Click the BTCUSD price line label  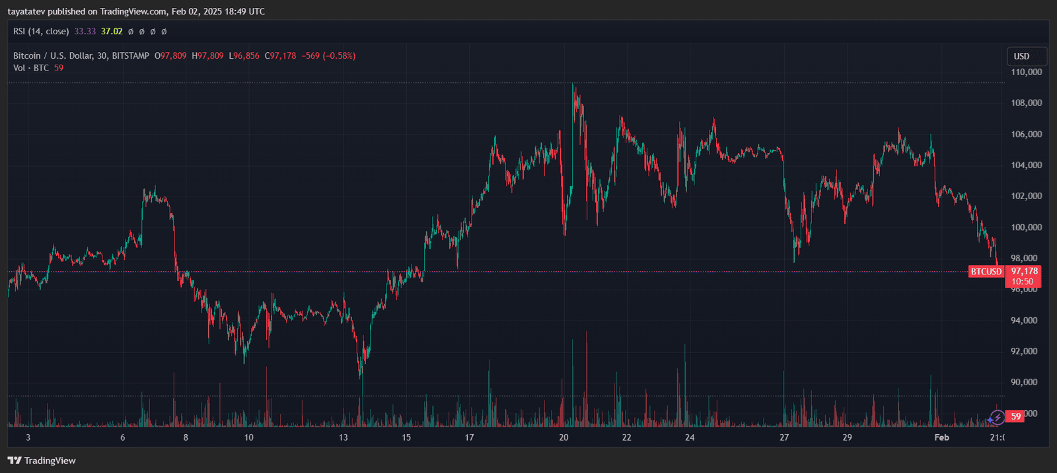coord(986,272)
